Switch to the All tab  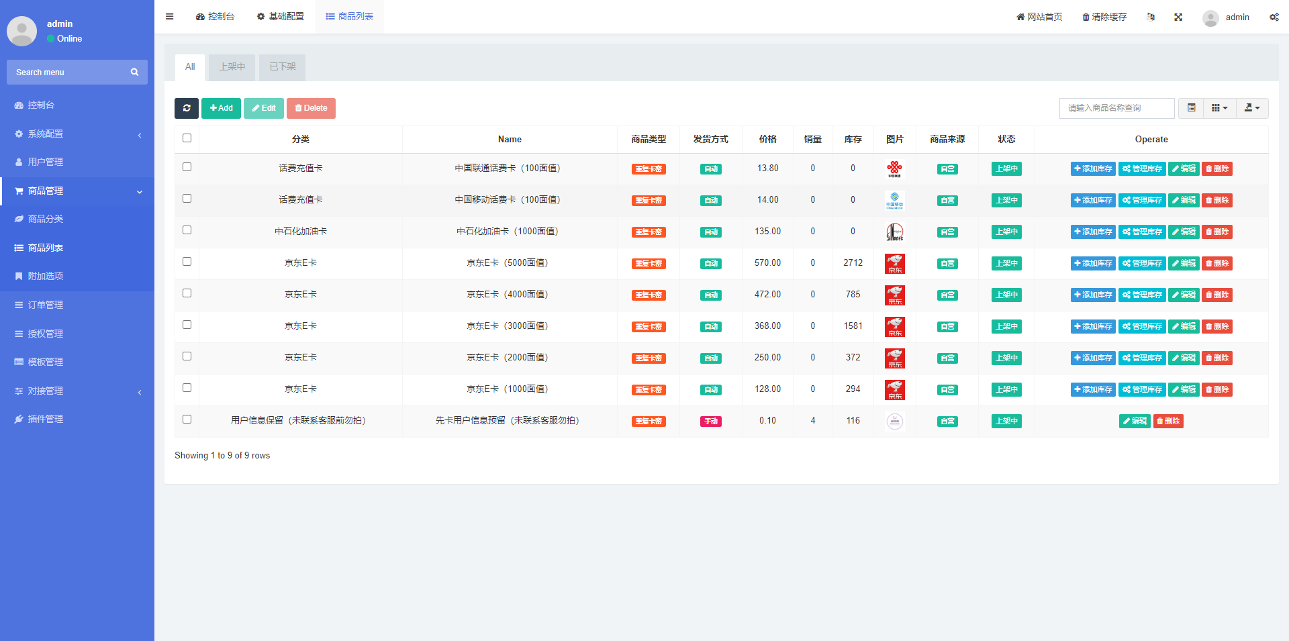point(190,67)
